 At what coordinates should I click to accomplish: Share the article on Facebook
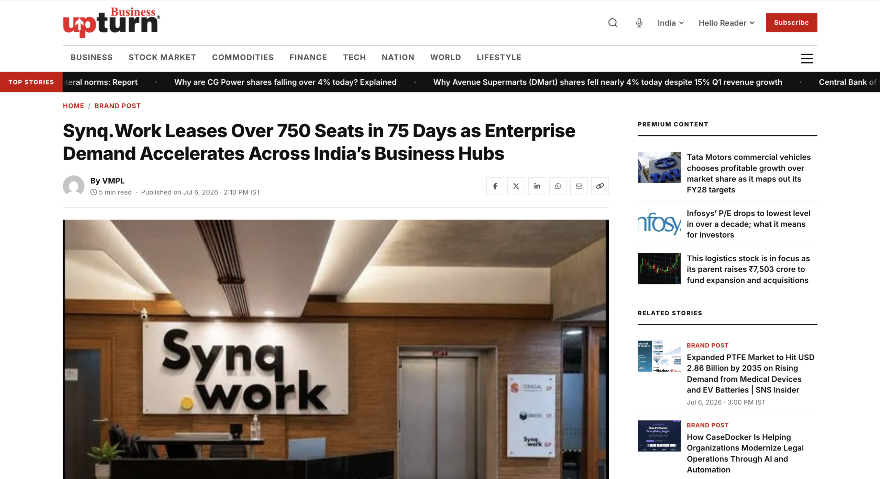point(495,186)
